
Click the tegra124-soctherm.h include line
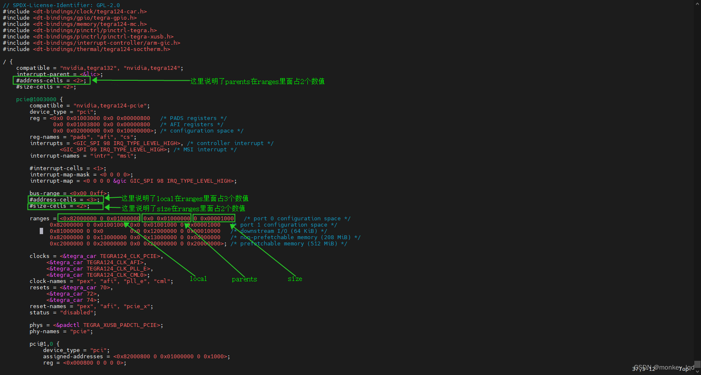(x=87, y=49)
